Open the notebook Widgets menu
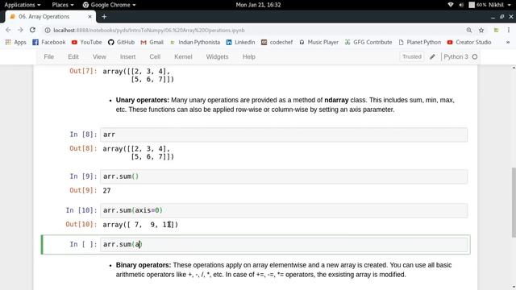This screenshot has height=290, width=516. click(x=217, y=56)
